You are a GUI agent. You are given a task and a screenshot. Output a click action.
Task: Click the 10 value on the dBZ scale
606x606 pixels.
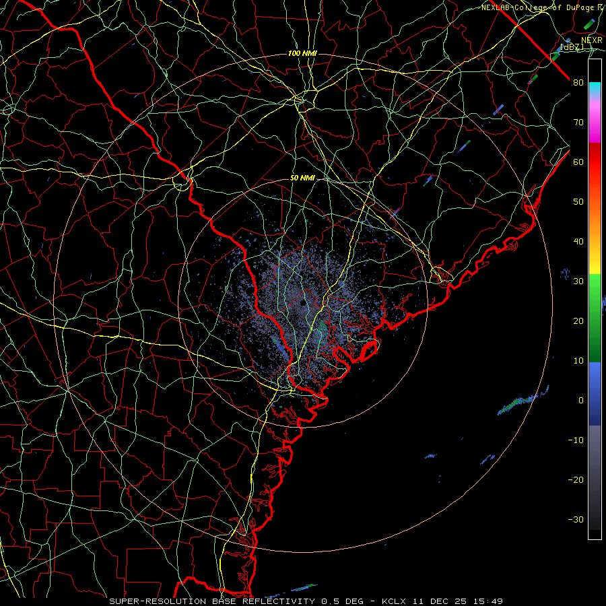pyautogui.click(x=578, y=361)
